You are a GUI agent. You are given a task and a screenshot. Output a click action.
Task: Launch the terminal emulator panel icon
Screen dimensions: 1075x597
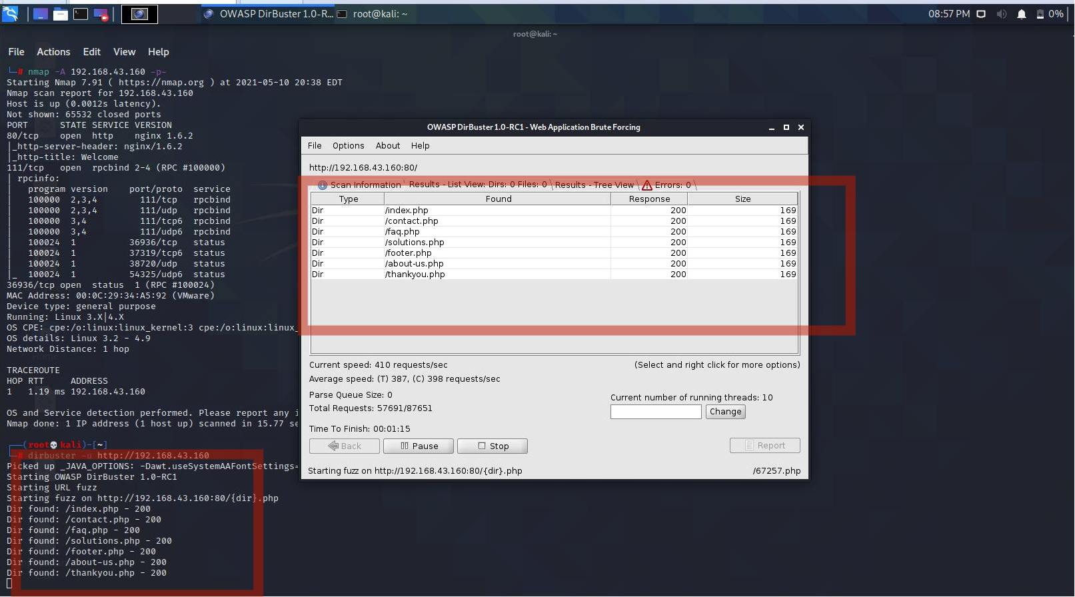[x=81, y=14]
